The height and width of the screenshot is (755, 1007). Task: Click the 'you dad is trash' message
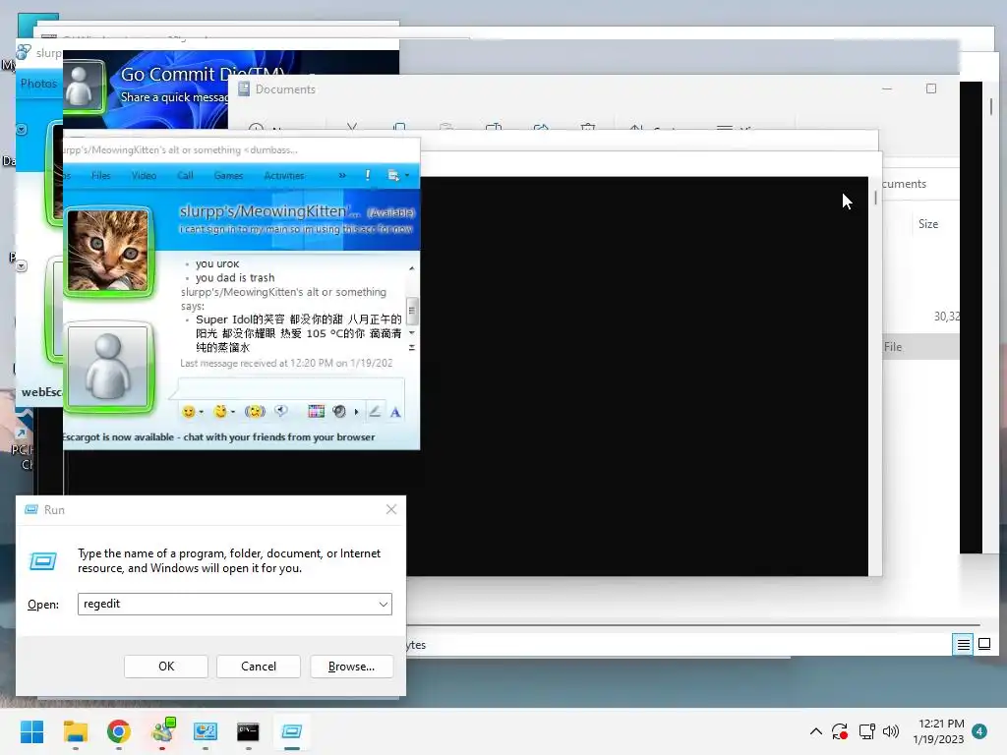(x=235, y=278)
